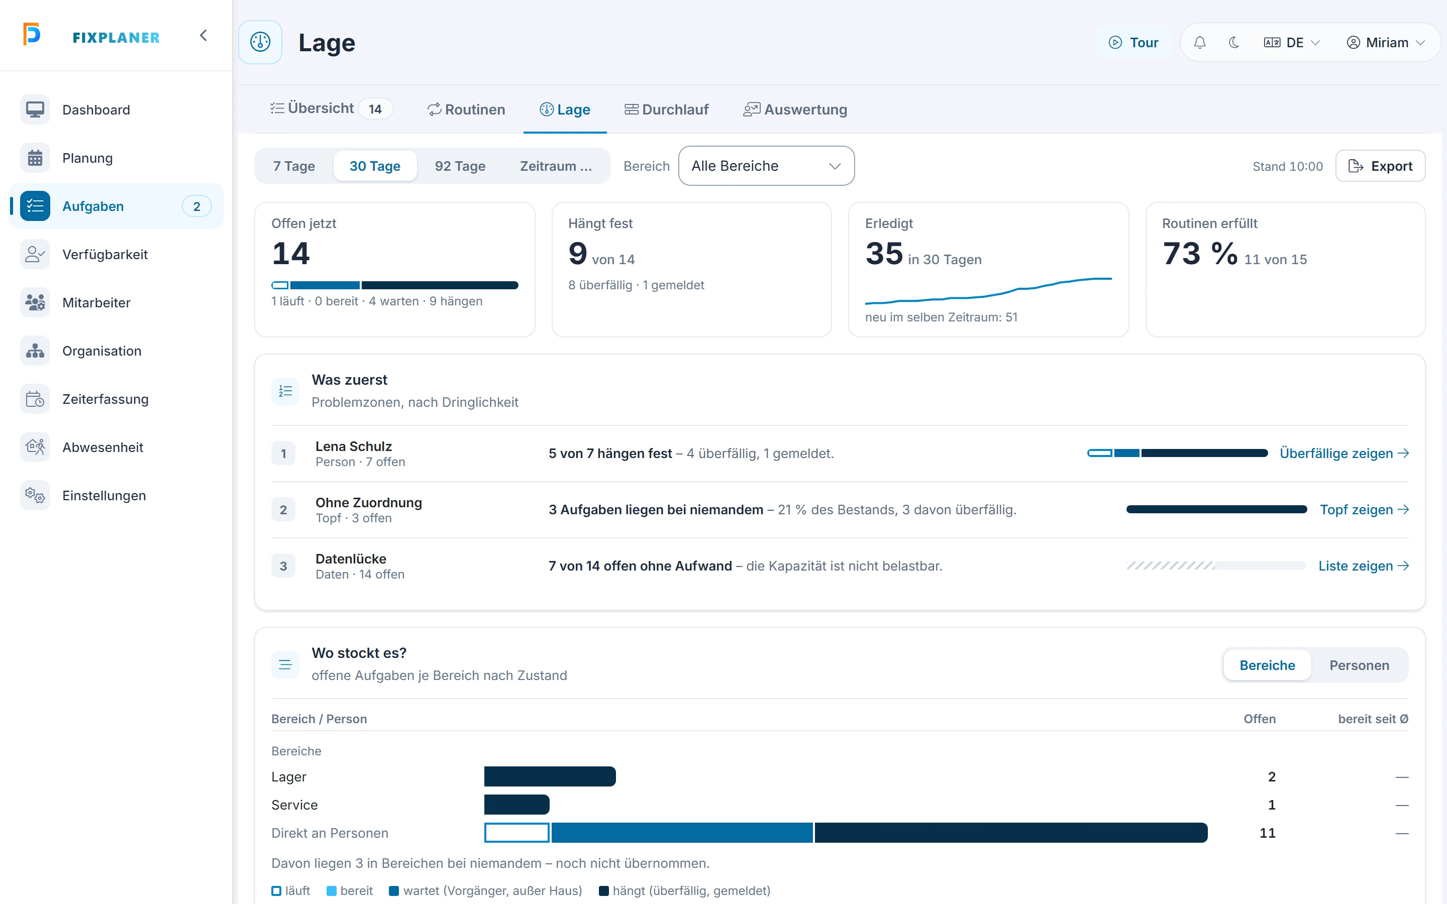
Task: Click the Offen jetzt status bar
Action: 394,285
